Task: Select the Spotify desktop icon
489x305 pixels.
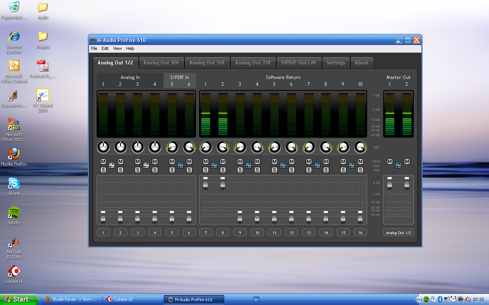Action: 14,215
